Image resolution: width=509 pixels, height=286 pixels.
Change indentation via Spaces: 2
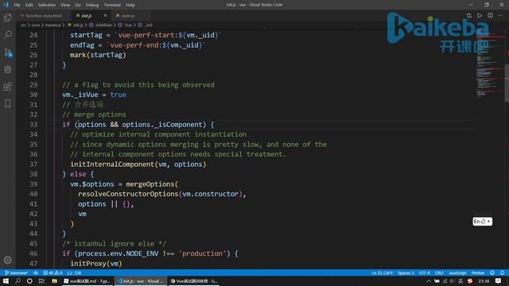[406, 272]
